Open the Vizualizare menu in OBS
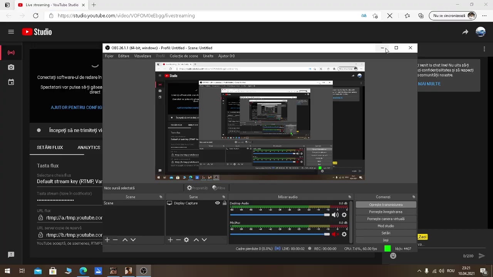The image size is (493, 277). coord(143,56)
